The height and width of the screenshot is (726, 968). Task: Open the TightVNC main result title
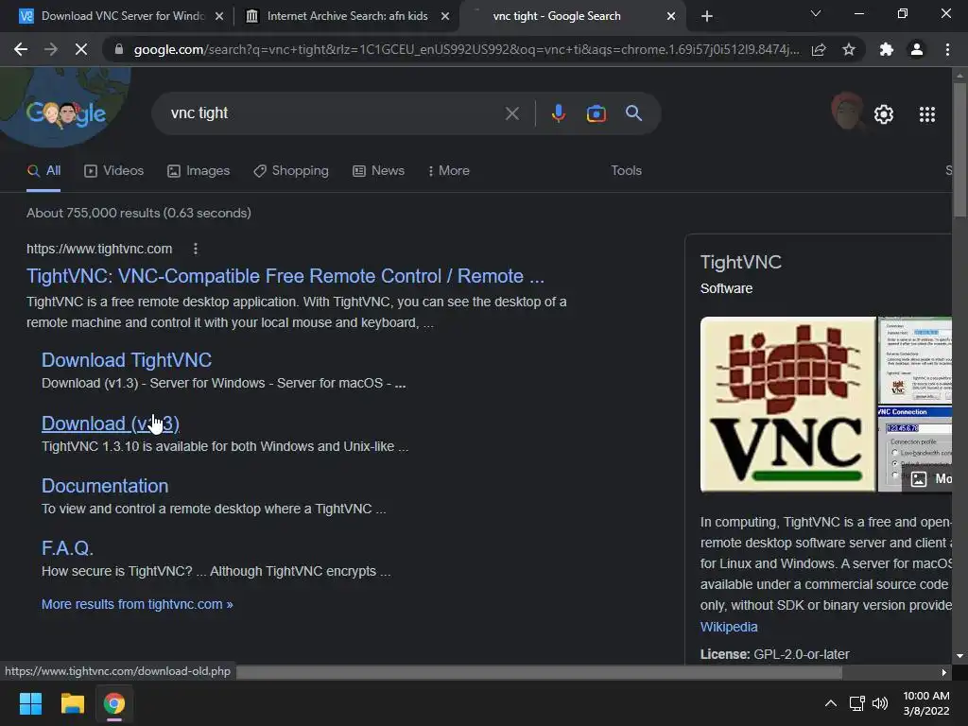tap(285, 276)
